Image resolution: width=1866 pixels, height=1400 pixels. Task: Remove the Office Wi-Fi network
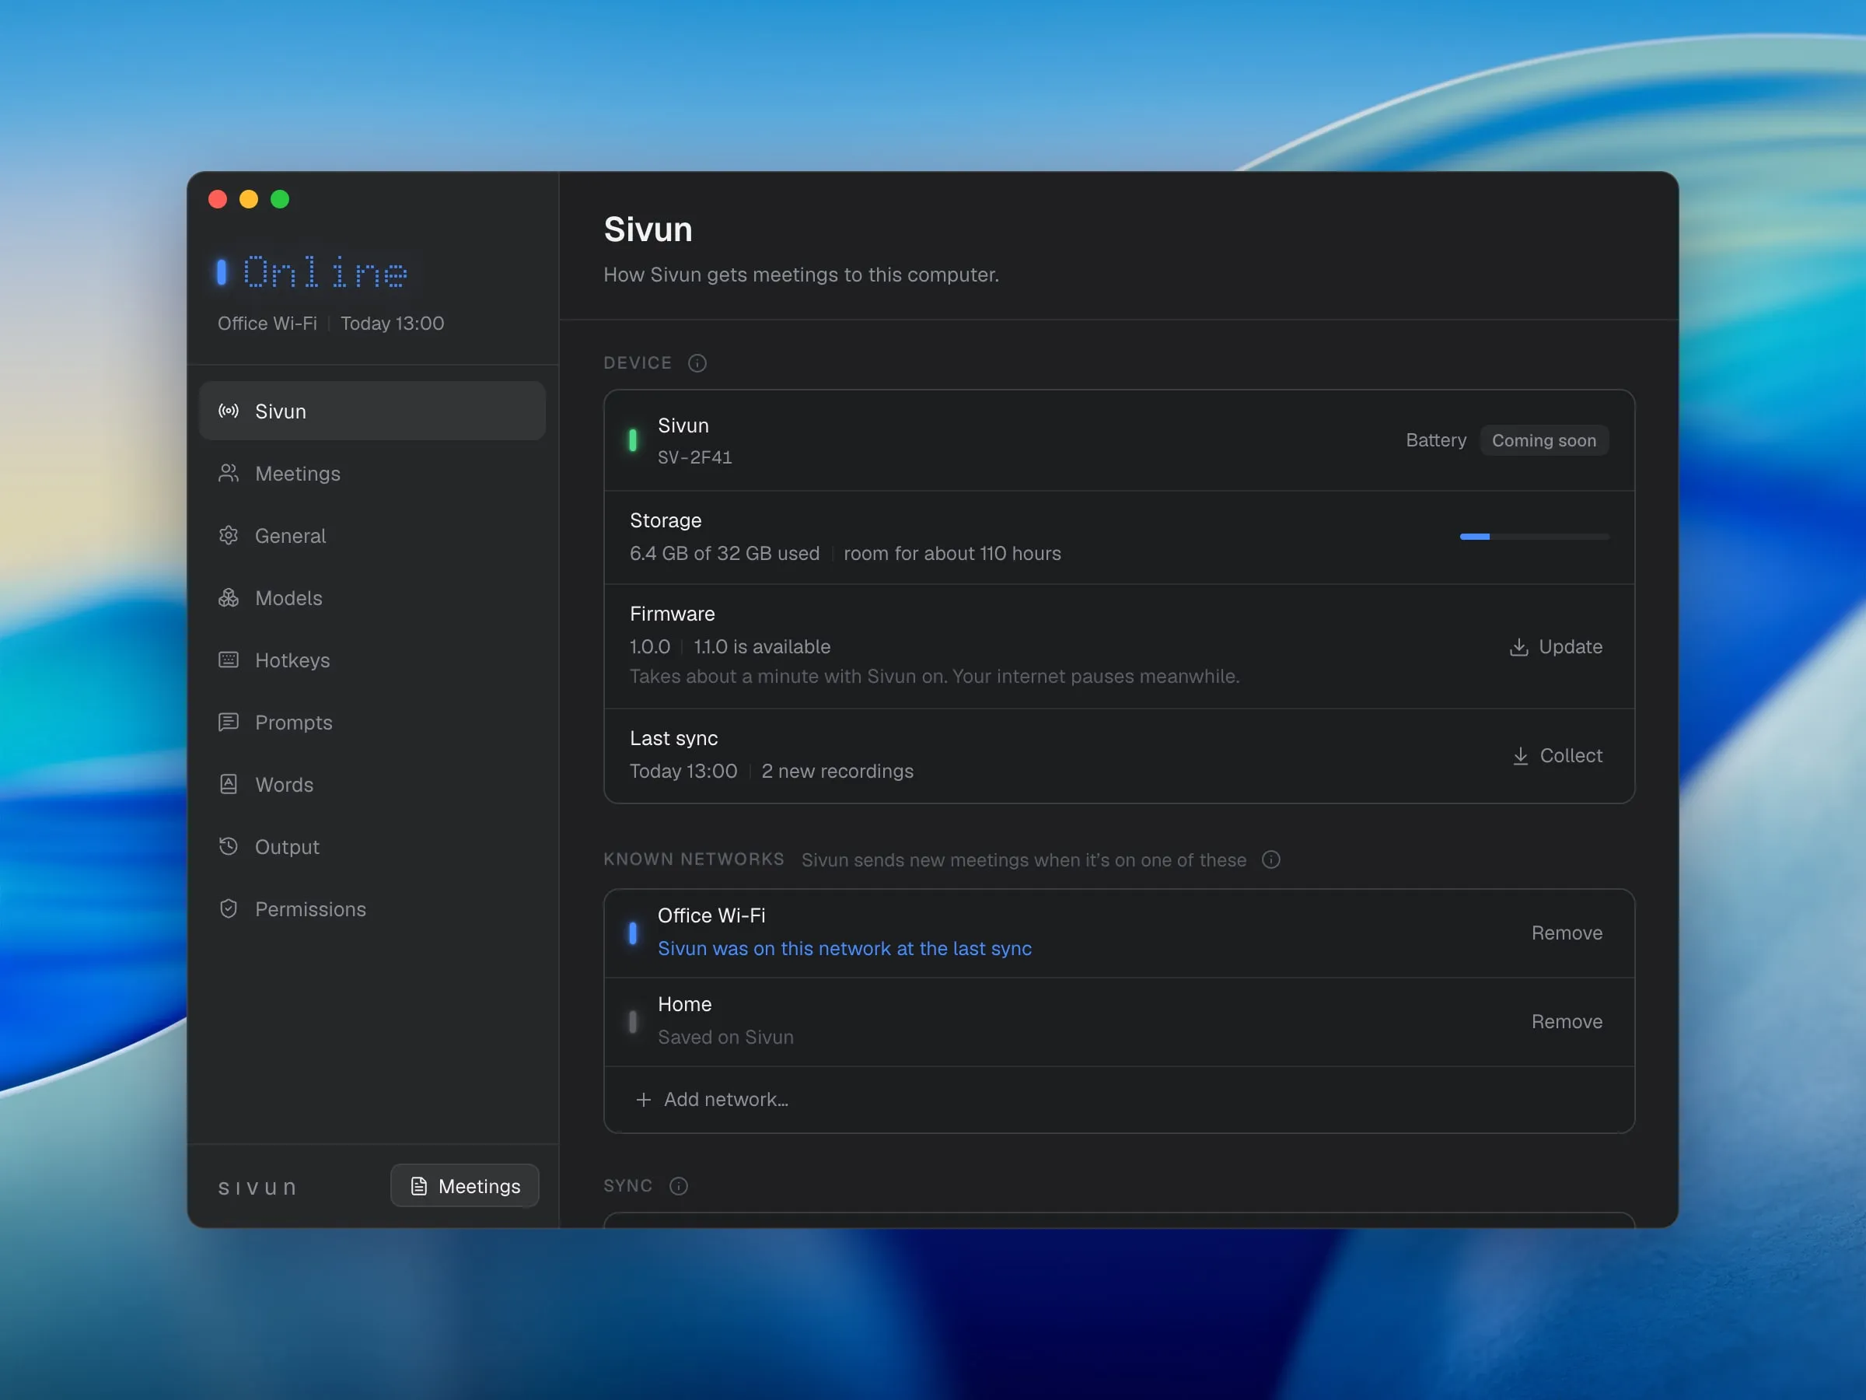[1567, 933]
